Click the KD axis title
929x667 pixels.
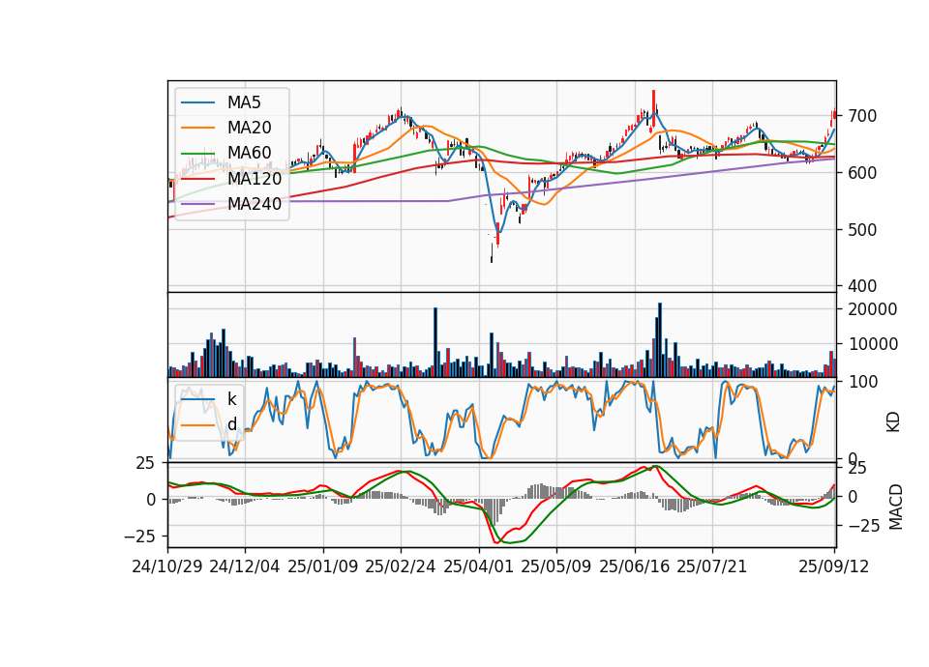pyautogui.click(x=893, y=421)
